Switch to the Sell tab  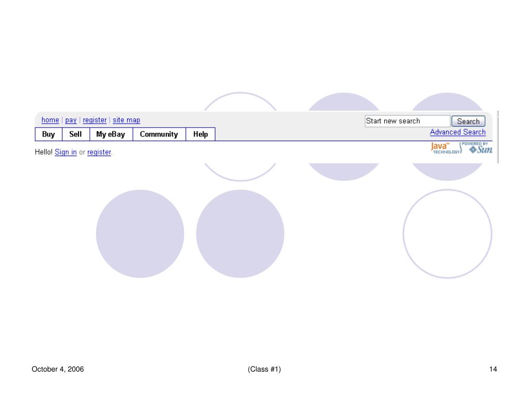[x=75, y=134]
